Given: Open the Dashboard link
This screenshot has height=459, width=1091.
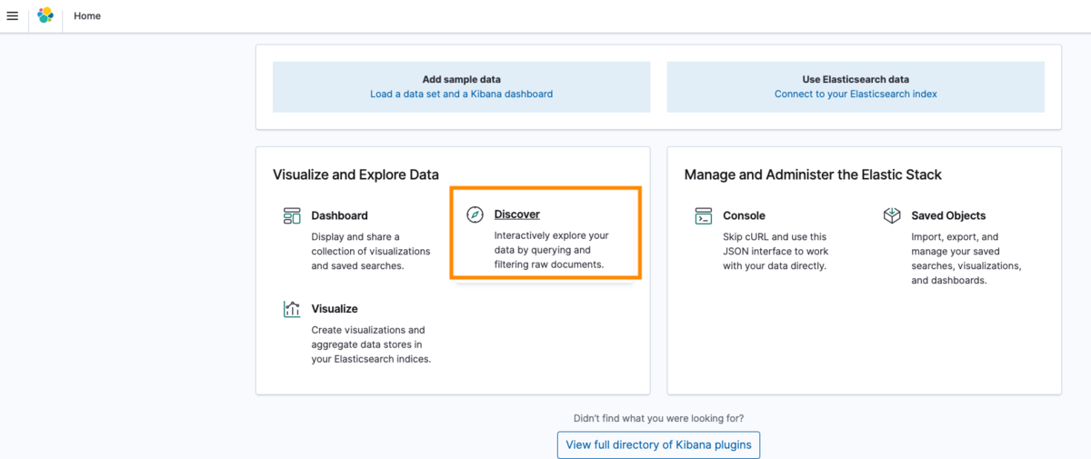Looking at the screenshot, I should click(x=339, y=215).
